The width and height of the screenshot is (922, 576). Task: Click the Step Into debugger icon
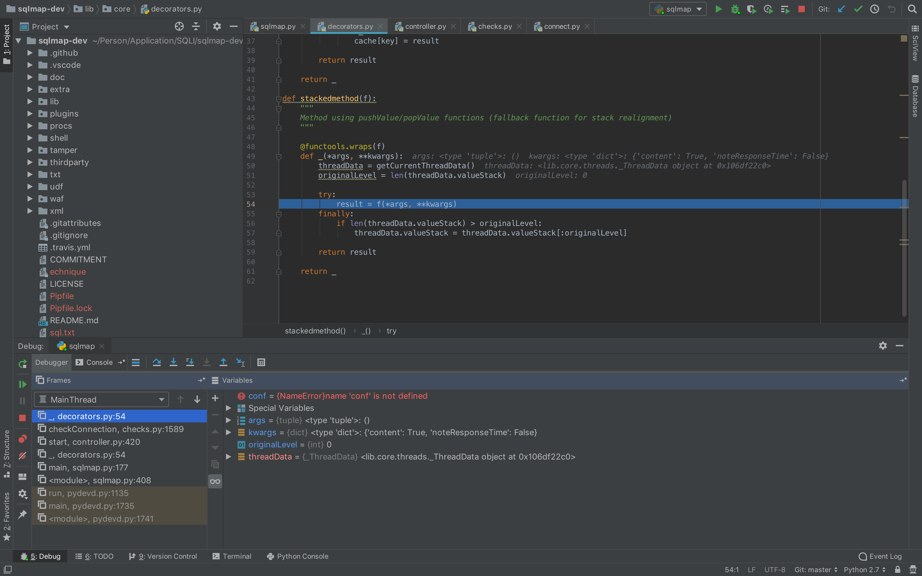point(173,362)
